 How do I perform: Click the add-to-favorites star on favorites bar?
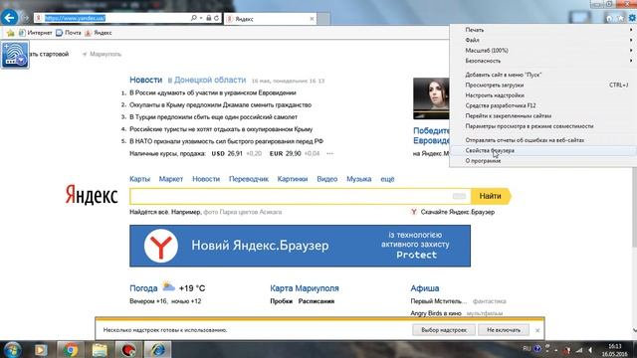[x=11, y=33]
